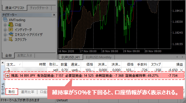Click the XMTrading root icon in Navigator
The image size is (186, 103).
(x=5, y=20)
